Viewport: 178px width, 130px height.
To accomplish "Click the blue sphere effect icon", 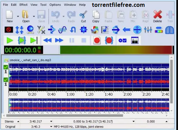I will [30, 30].
